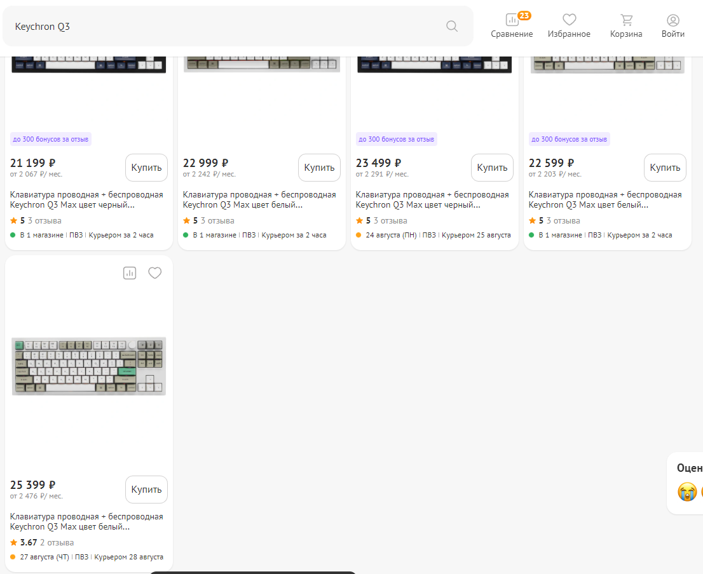Click availability on the 21 199 ₽ card

tap(42, 235)
